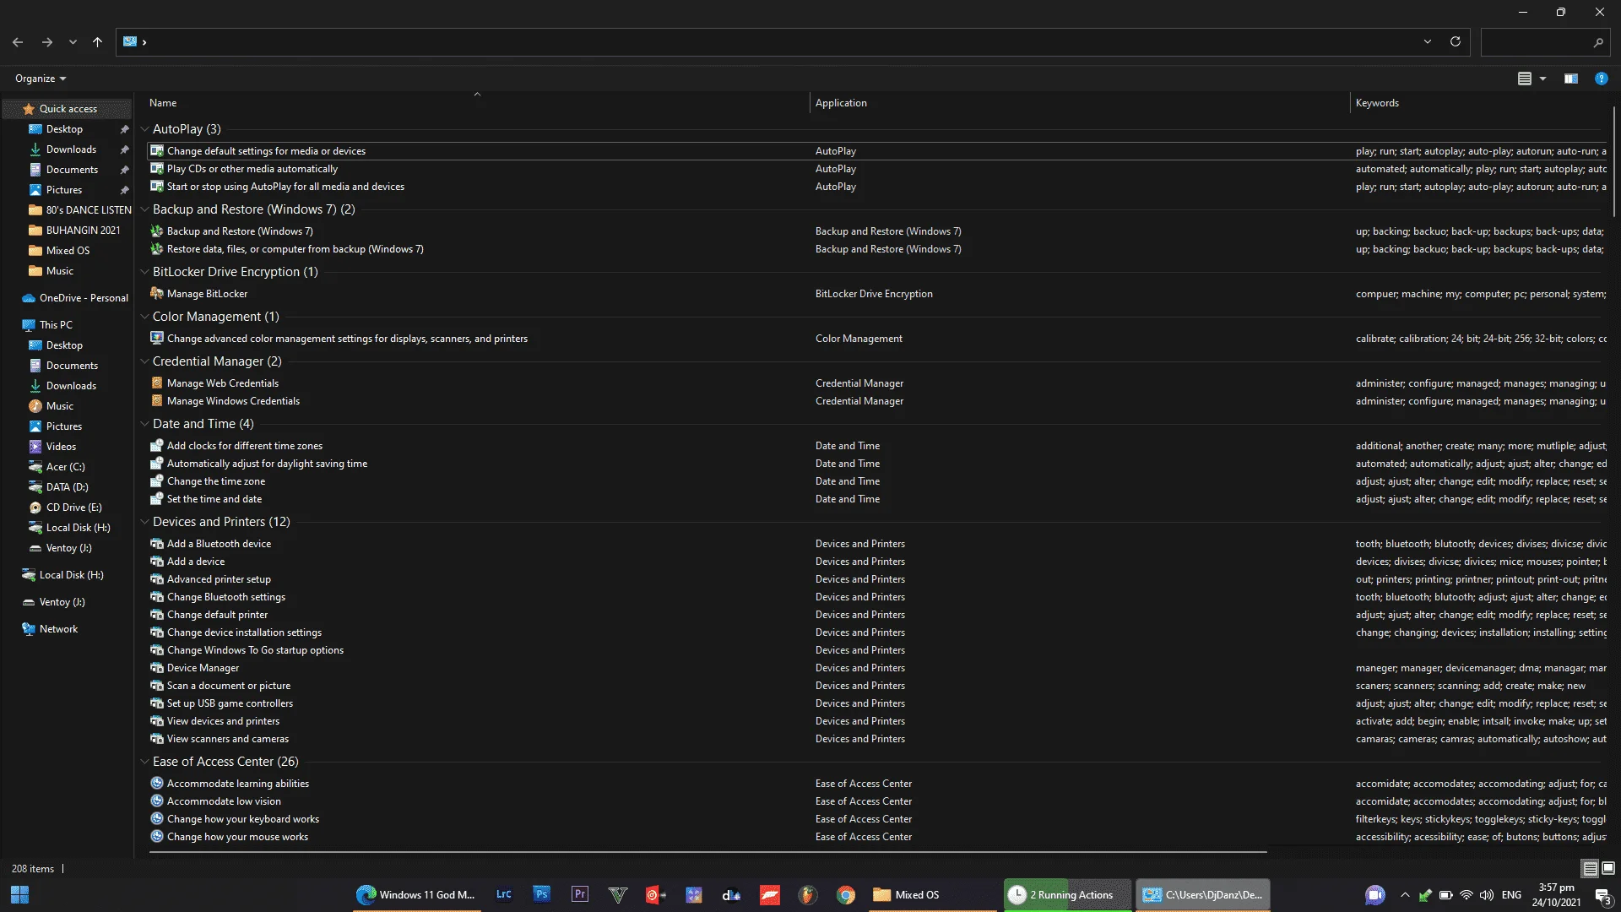Click the Refresh button
The width and height of the screenshot is (1621, 912).
(x=1456, y=42)
